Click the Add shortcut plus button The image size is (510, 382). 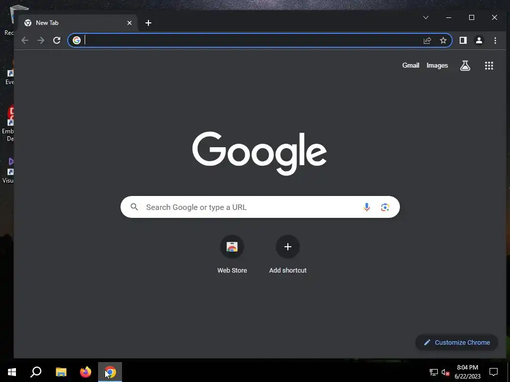(x=288, y=247)
